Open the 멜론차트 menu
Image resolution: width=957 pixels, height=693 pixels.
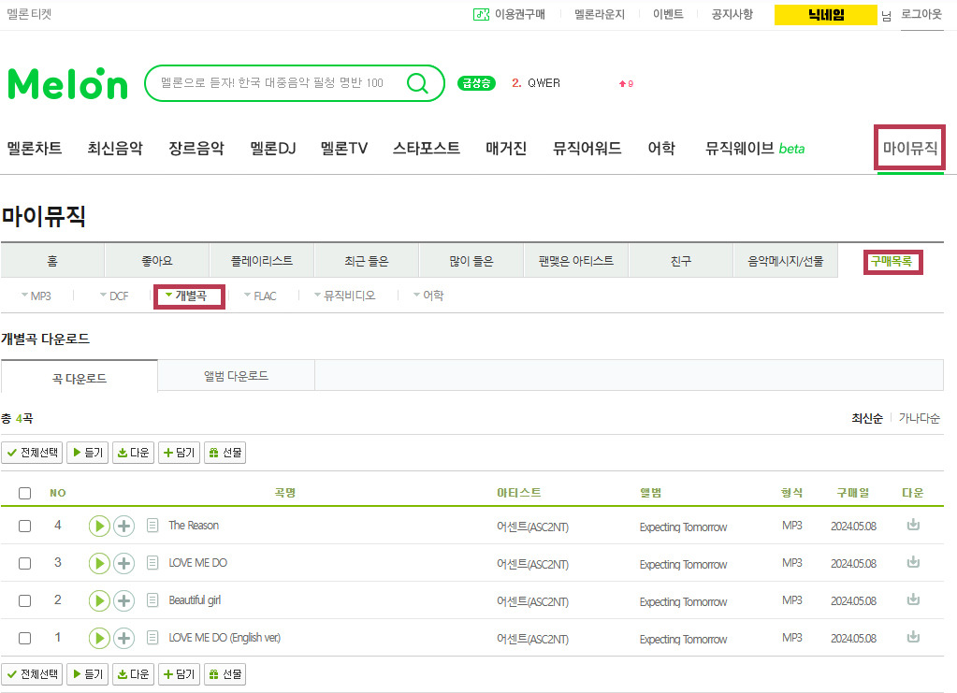pyautogui.click(x=35, y=149)
